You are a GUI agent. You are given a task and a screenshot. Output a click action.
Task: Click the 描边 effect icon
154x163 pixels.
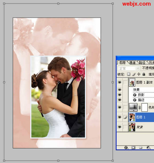click(134, 100)
